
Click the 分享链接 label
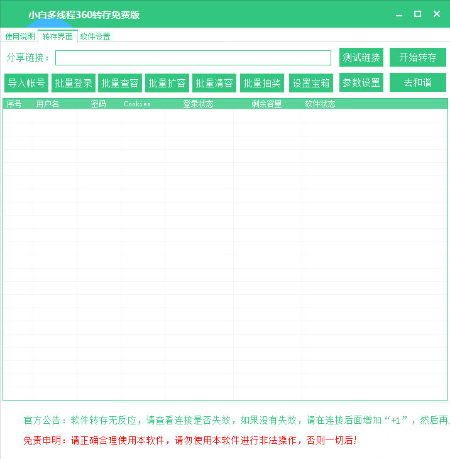(x=28, y=58)
